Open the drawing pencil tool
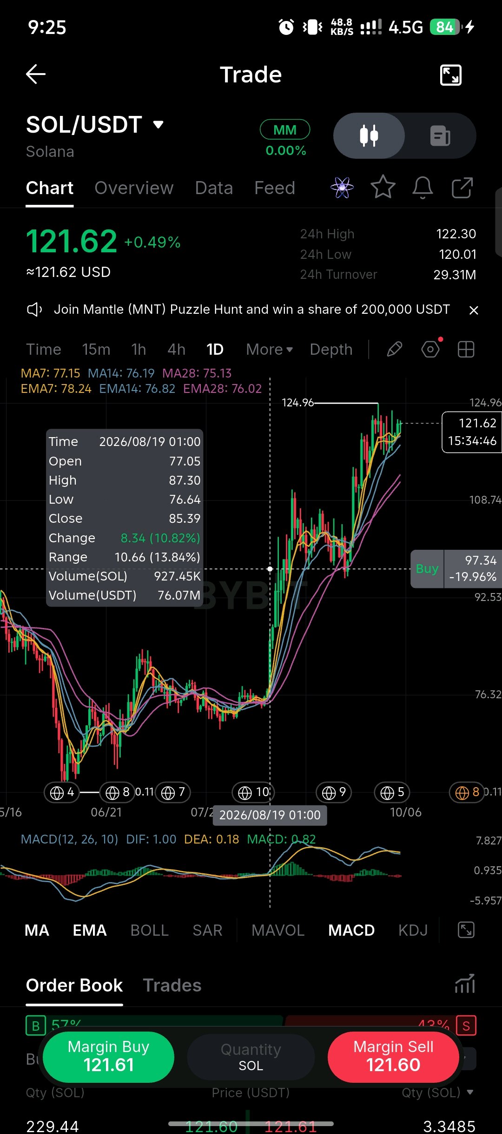This screenshot has height=1134, width=502. [395, 350]
